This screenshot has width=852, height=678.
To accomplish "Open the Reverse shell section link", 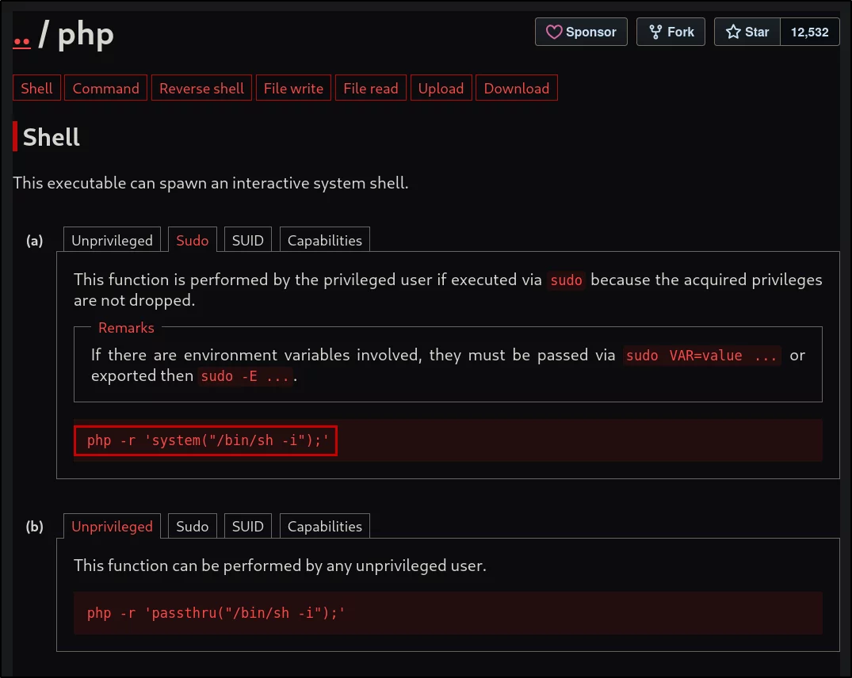I will tap(201, 88).
